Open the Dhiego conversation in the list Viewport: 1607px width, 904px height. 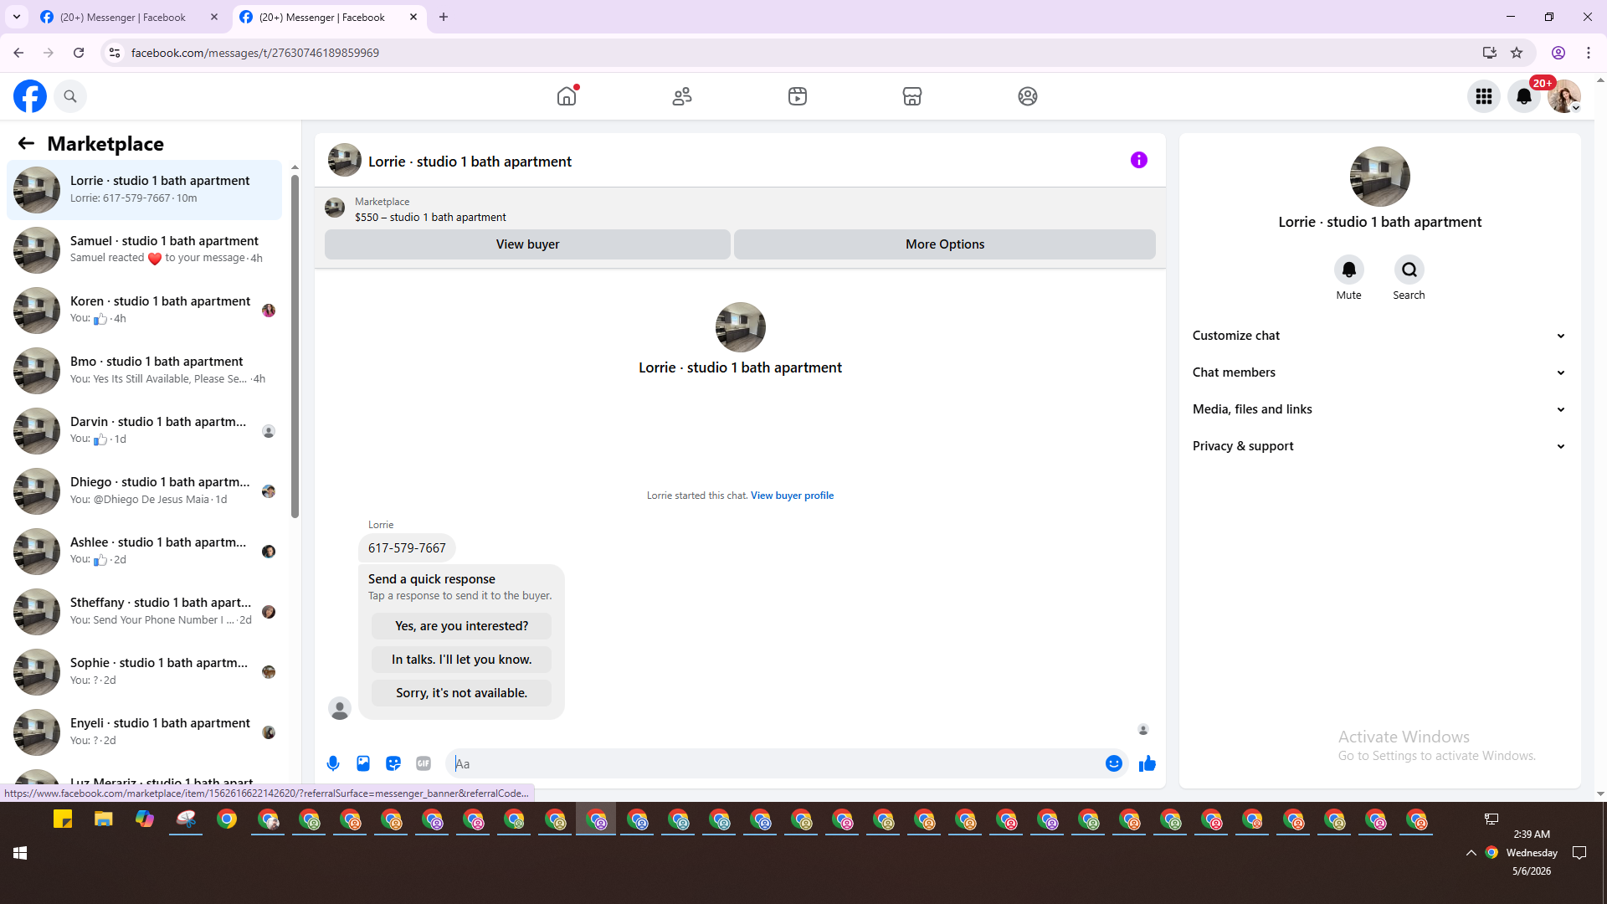click(144, 491)
